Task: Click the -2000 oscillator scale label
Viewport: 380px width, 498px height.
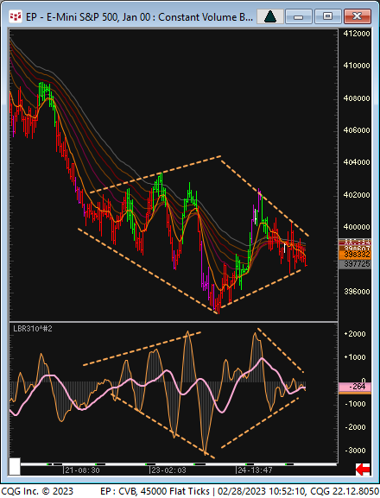Action: [355, 427]
